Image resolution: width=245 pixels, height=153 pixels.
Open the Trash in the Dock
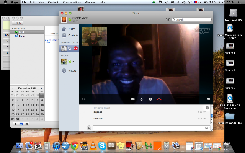[x=226, y=146]
